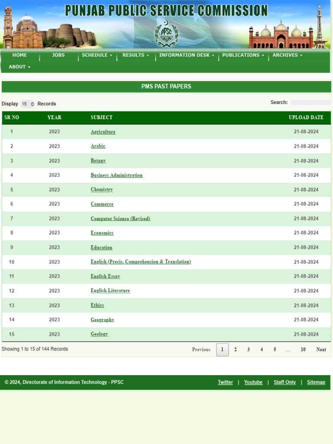Select page 1 in pagination
The width and height of the screenshot is (333, 444).
tap(222, 350)
